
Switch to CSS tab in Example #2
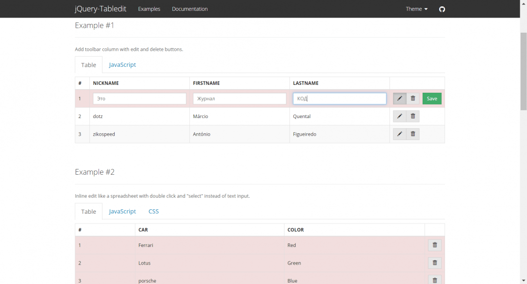click(154, 211)
